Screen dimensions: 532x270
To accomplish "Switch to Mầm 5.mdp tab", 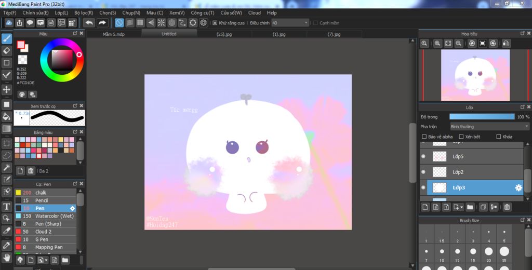I will coord(114,34).
